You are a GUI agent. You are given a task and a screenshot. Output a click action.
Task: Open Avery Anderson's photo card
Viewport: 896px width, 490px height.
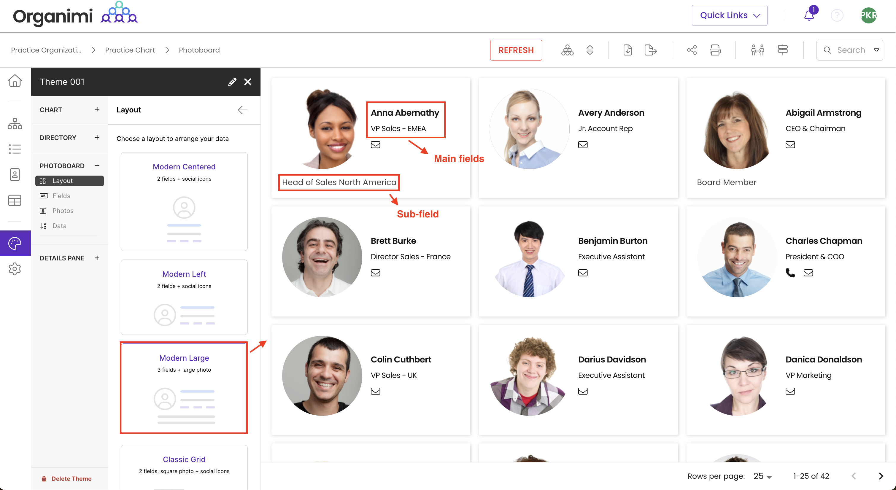[x=578, y=138]
